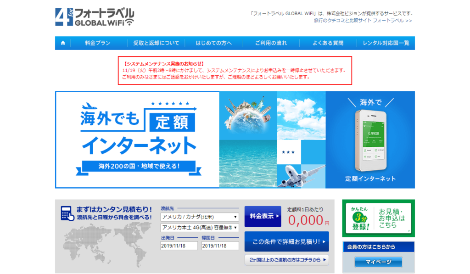Open 受取と返却について menu item
This screenshot has height=274, width=470.
[156, 43]
